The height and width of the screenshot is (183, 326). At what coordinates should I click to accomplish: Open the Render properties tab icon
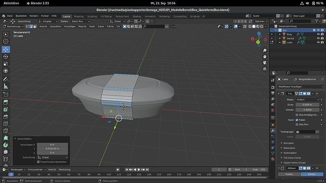click(x=273, y=87)
